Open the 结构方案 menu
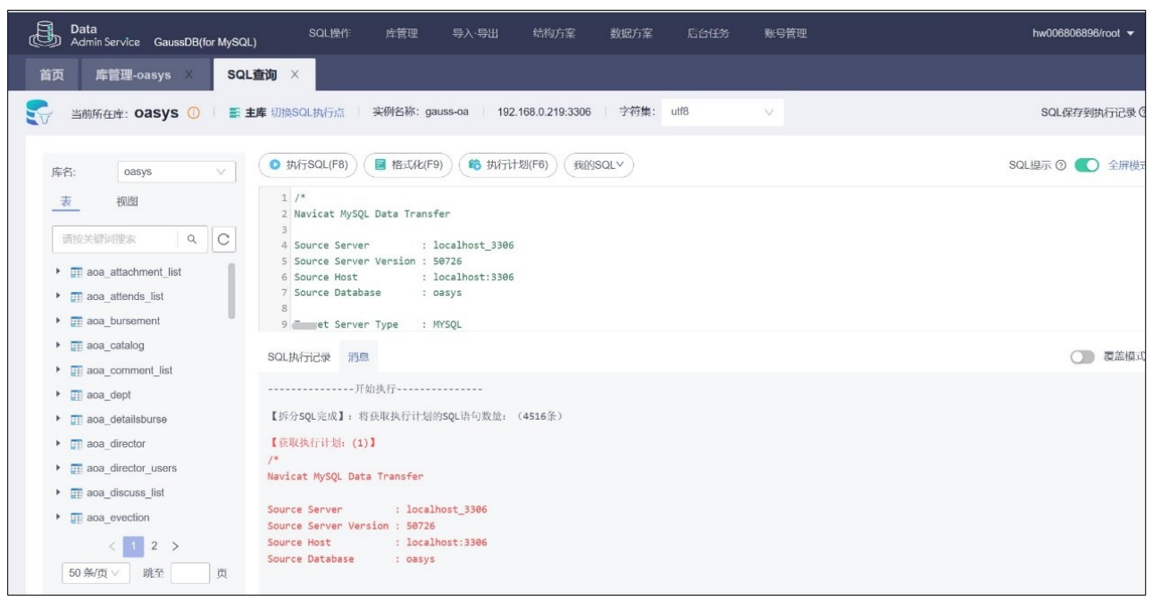The image size is (1153, 601). pos(554,34)
